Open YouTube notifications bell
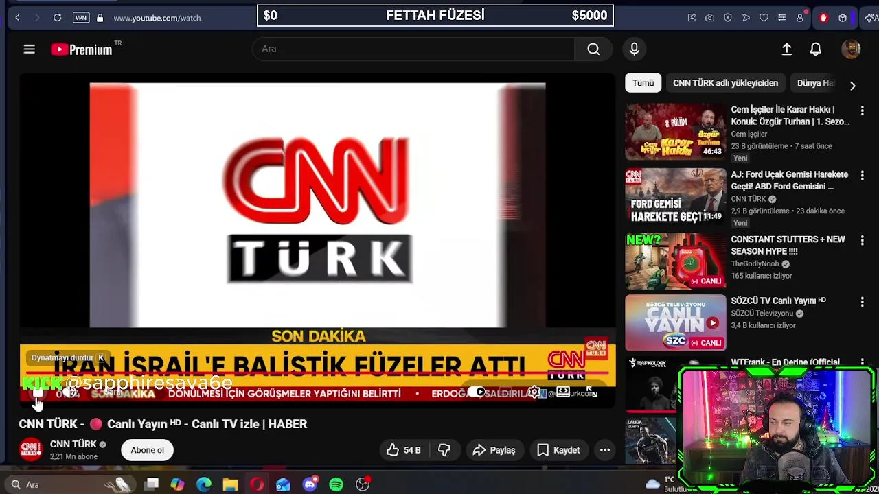The image size is (879, 494). pyautogui.click(x=816, y=49)
